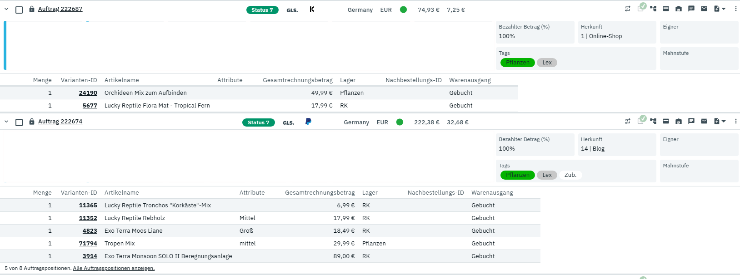Open variant ID 24190 link
The height and width of the screenshot is (279, 740).
pyautogui.click(x=88, y=93)
